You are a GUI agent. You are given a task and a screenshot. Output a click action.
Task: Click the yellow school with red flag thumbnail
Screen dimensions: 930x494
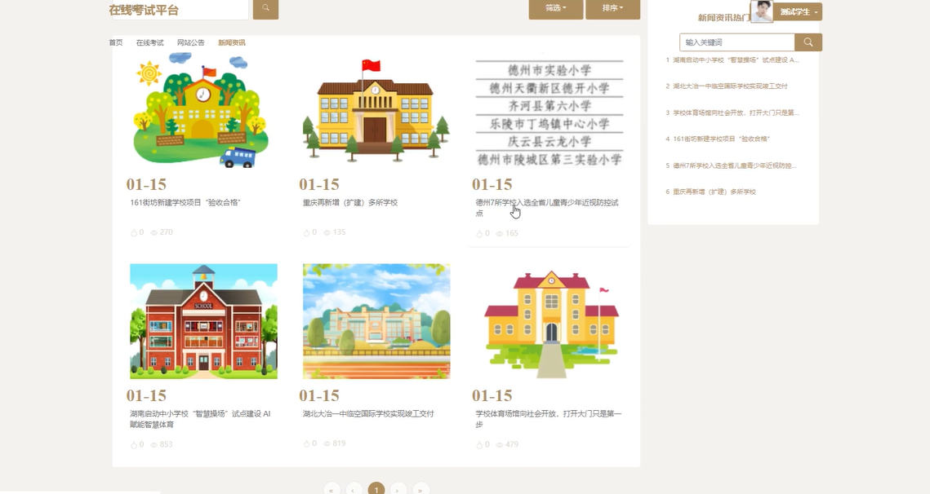tap(376, 110)
